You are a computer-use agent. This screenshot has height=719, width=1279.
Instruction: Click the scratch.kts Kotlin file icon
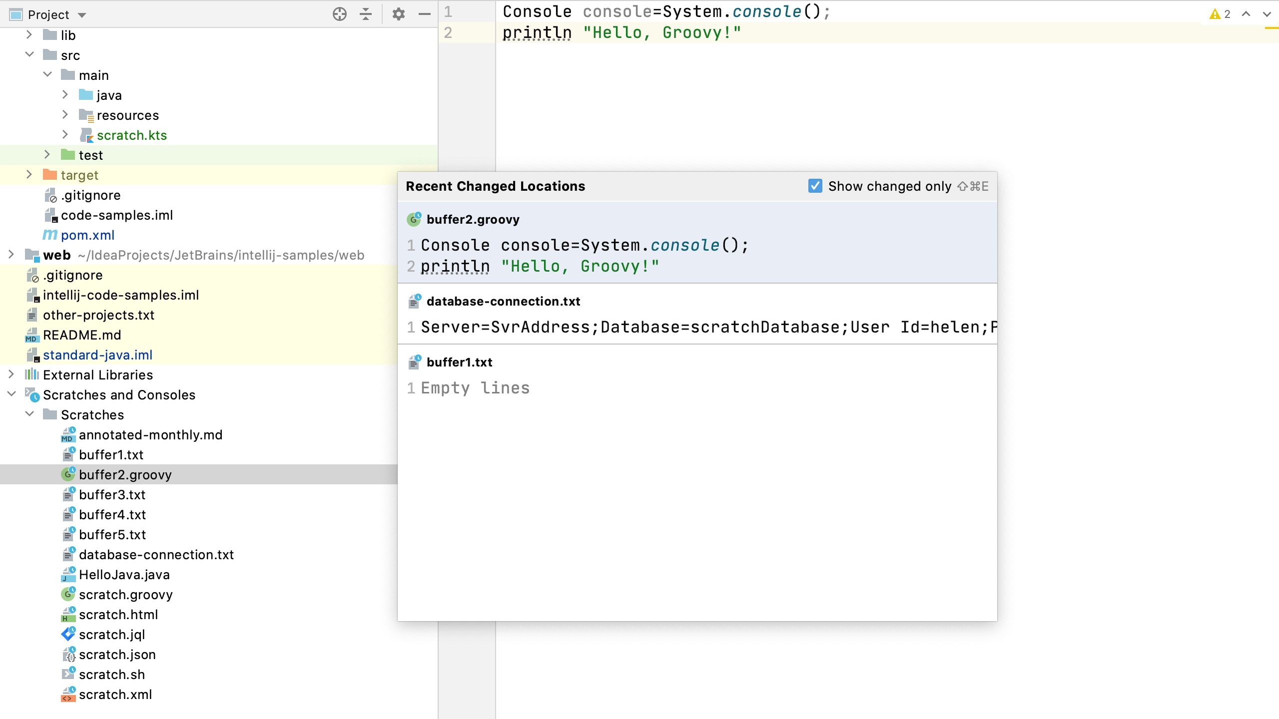[x=86, y=135]
